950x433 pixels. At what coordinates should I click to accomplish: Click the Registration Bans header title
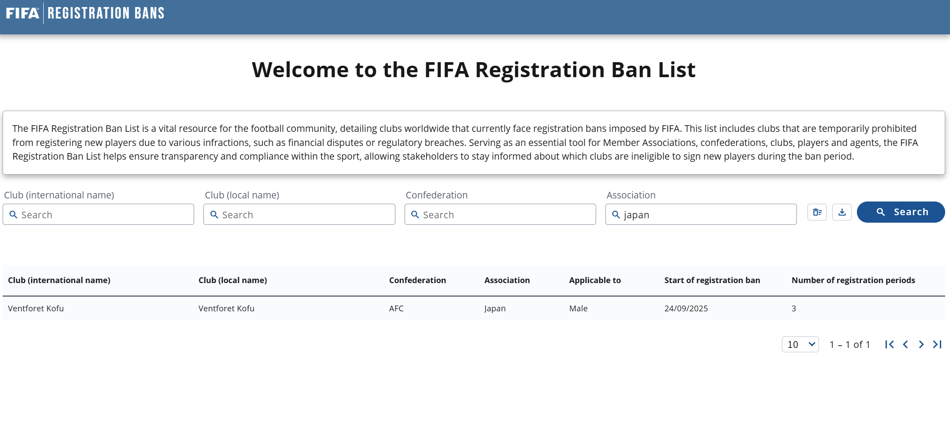(106, 13)
